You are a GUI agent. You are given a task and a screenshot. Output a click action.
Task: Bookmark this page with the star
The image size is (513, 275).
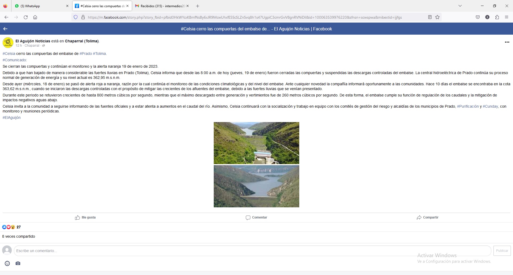point(437,17)
